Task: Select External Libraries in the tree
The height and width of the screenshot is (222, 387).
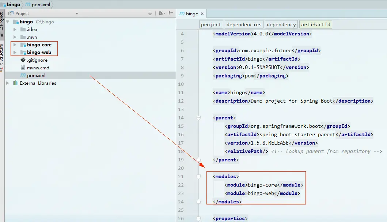Action: 38,83
